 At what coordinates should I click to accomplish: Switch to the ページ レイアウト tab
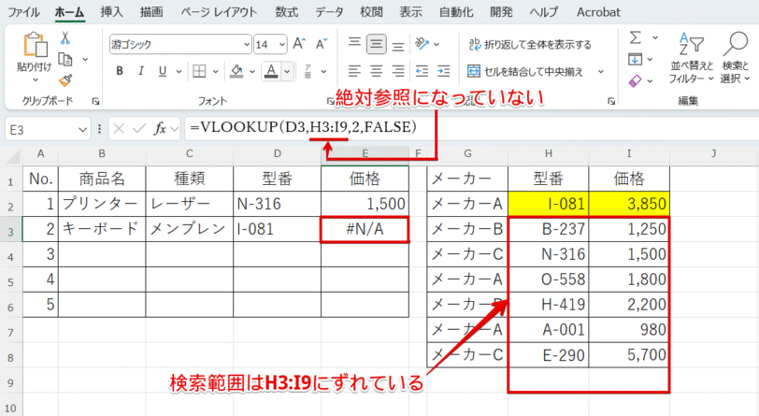219,12
